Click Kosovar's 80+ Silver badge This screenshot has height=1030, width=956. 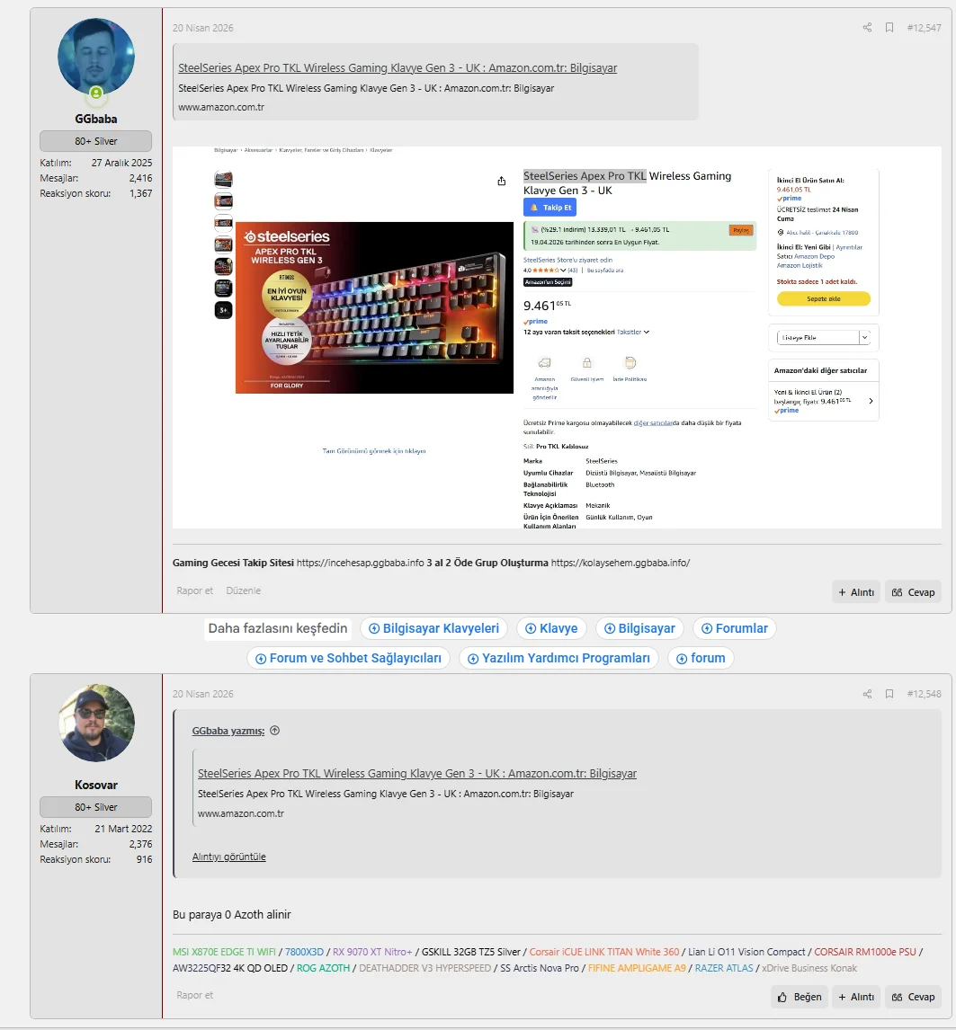coord(96,807)
